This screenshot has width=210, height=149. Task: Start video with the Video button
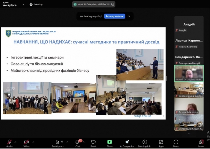(26, 143)
